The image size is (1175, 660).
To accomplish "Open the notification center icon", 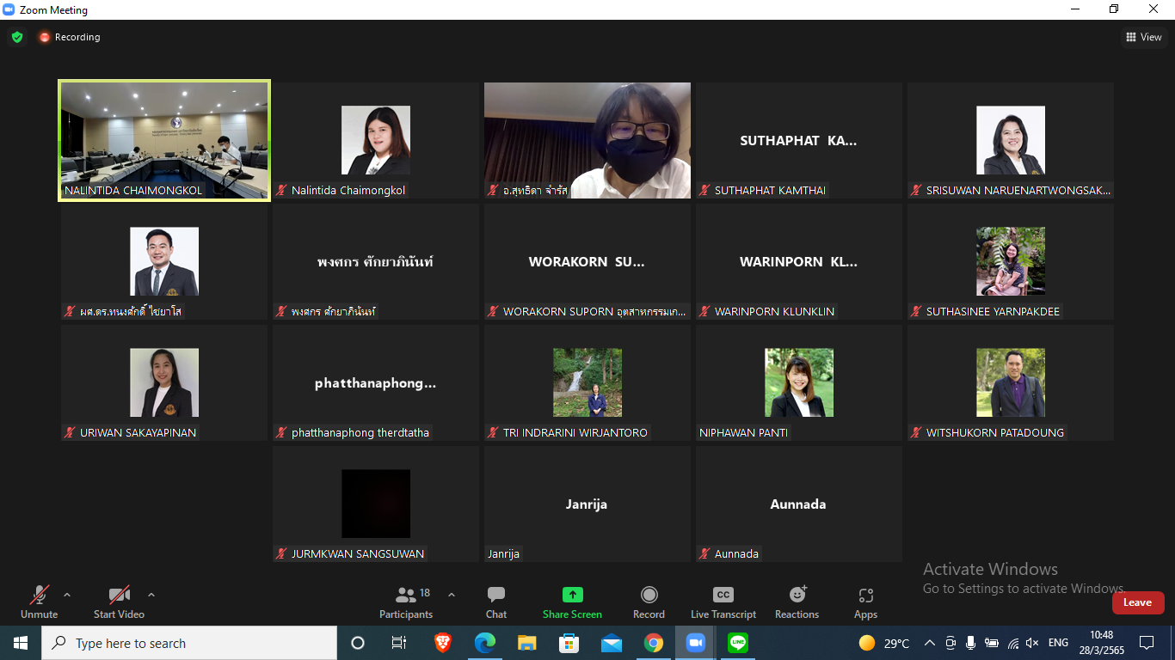I will click(x=1147, y=643).
